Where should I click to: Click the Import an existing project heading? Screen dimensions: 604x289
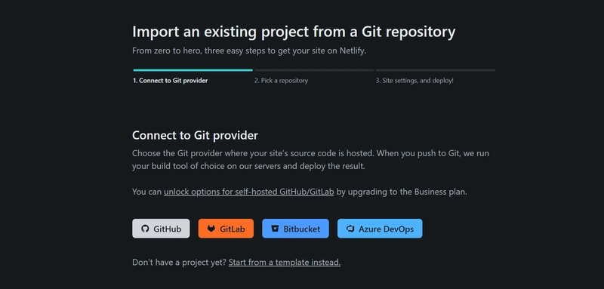(294, 32)
